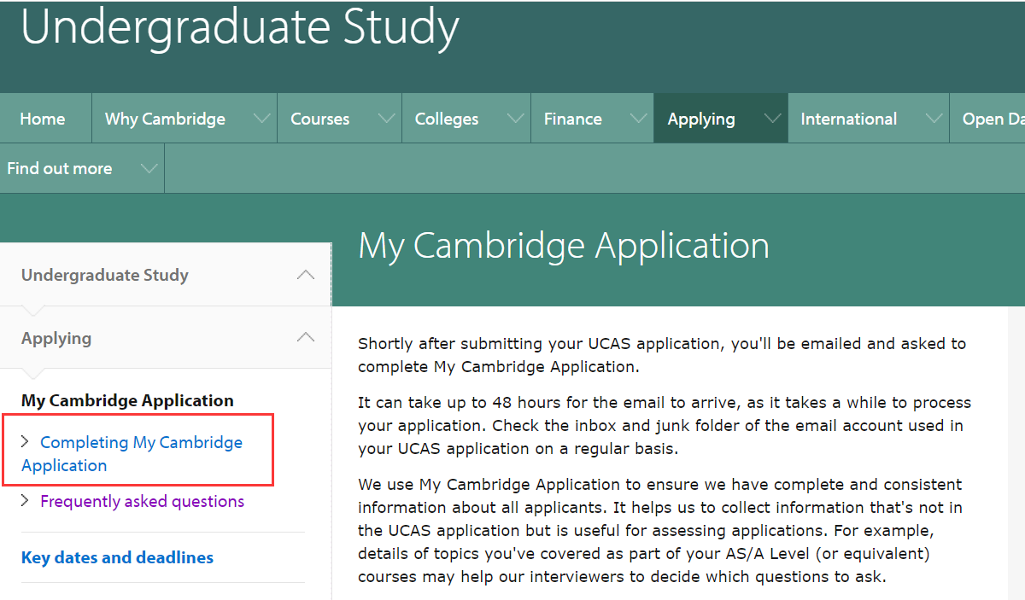The width and height of the screenshot is (1025, 600).
Task: Open the Key dates and deadlines link
Action: [x=117, y=557]
